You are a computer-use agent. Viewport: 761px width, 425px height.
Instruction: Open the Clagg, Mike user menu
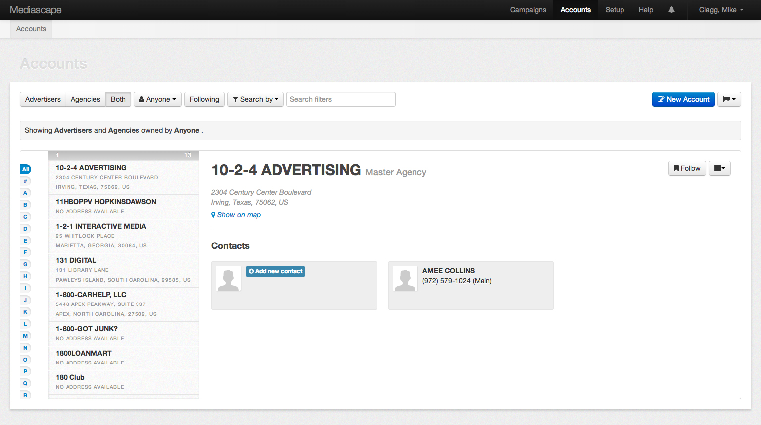coord(721,10)
